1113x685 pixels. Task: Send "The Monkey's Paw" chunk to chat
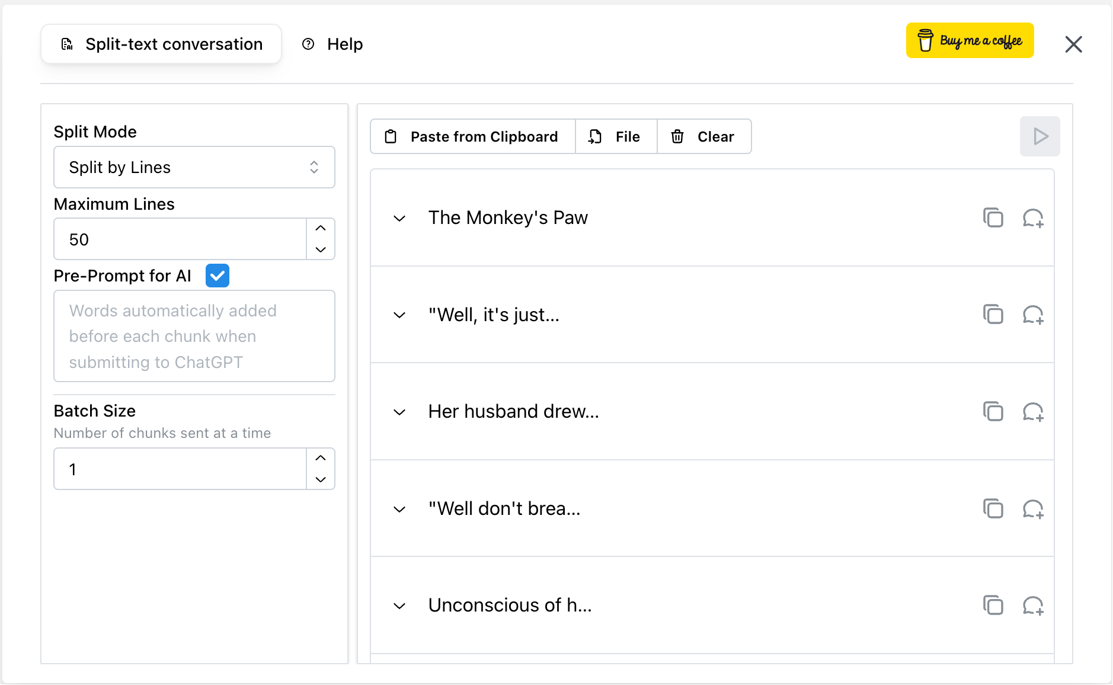click(x=1032, y=217)
